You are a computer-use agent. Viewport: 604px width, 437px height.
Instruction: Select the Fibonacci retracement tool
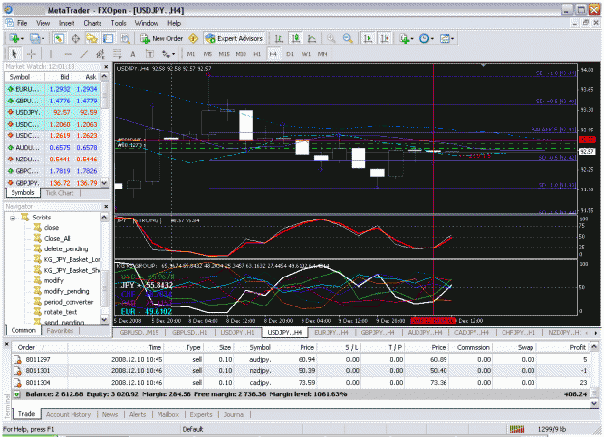[117, 54]
